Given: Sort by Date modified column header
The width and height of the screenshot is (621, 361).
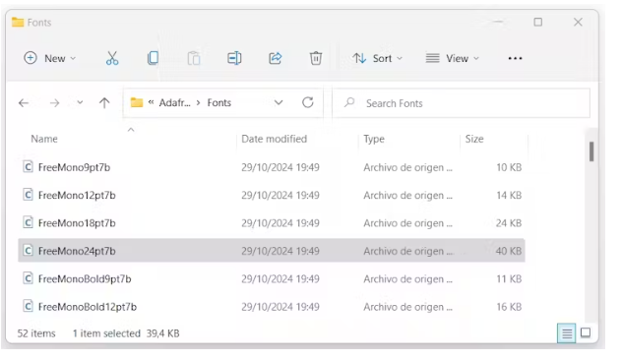Looking at the screenshot, I should [x=274, y=139].
